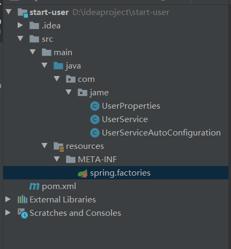Expand Scratches and Consoles node
The width and height of the screenshot is (231, 249).
[8, 213]
